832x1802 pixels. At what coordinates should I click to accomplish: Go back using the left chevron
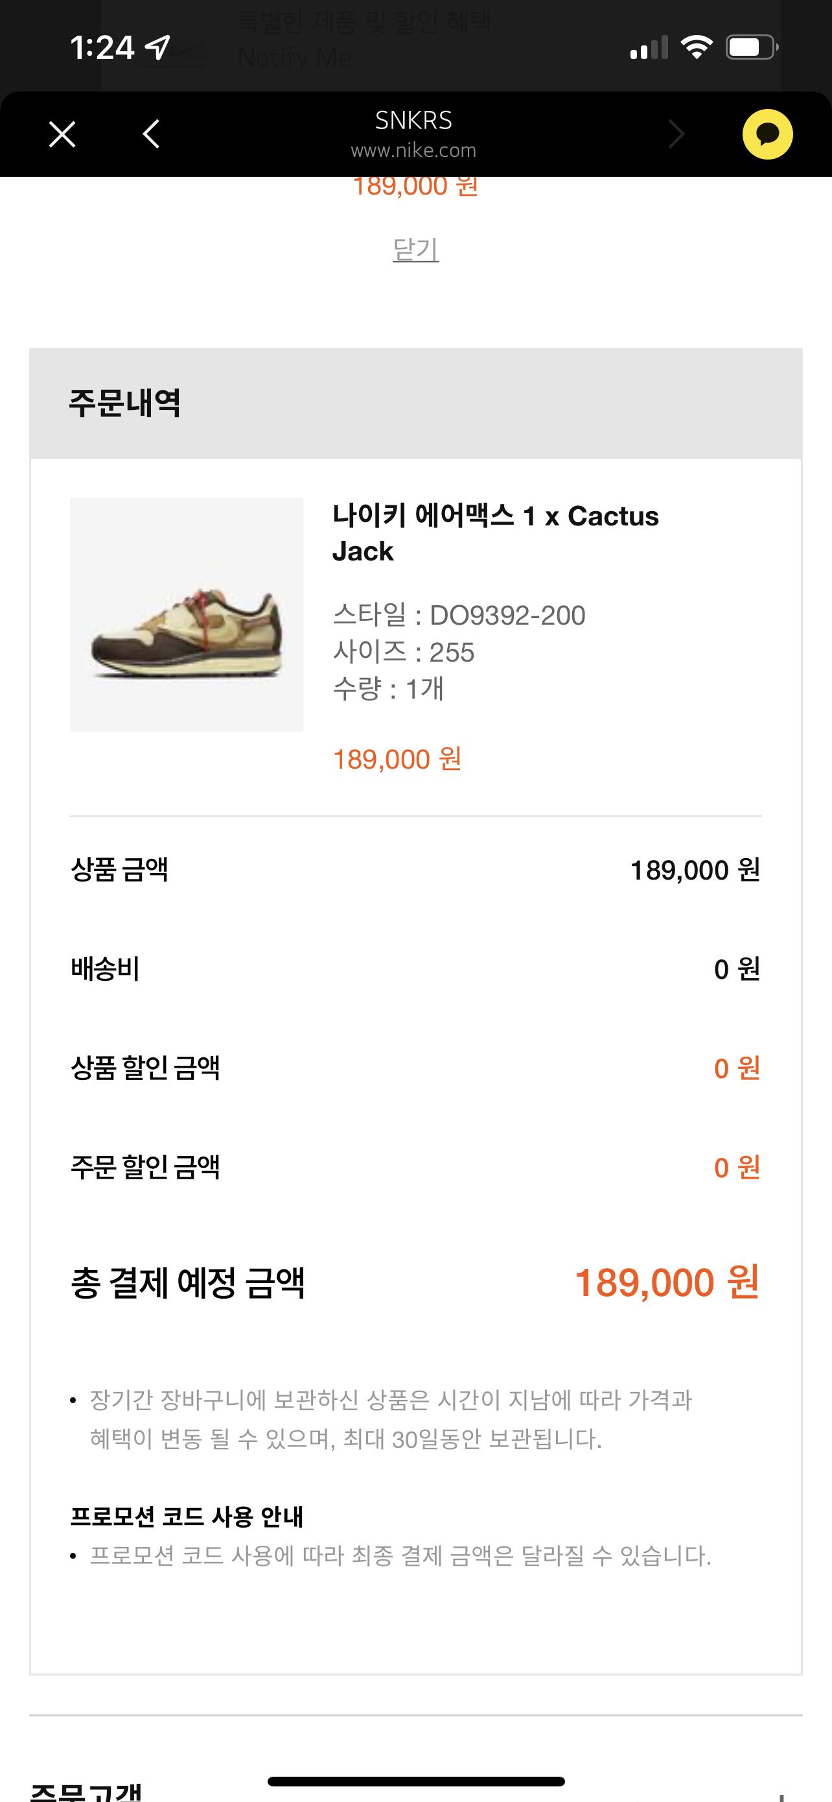point(151,134)
